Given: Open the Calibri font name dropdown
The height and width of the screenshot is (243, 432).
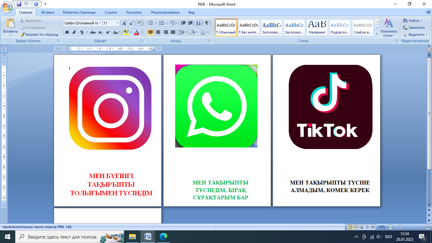Looking at the screenshot, I should [100, 23].
